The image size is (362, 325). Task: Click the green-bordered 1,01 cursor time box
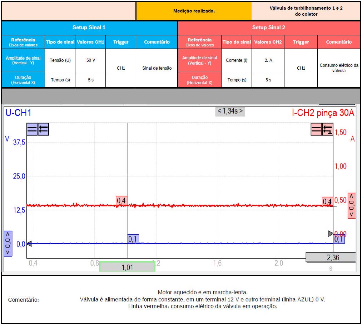click(127, 267)
